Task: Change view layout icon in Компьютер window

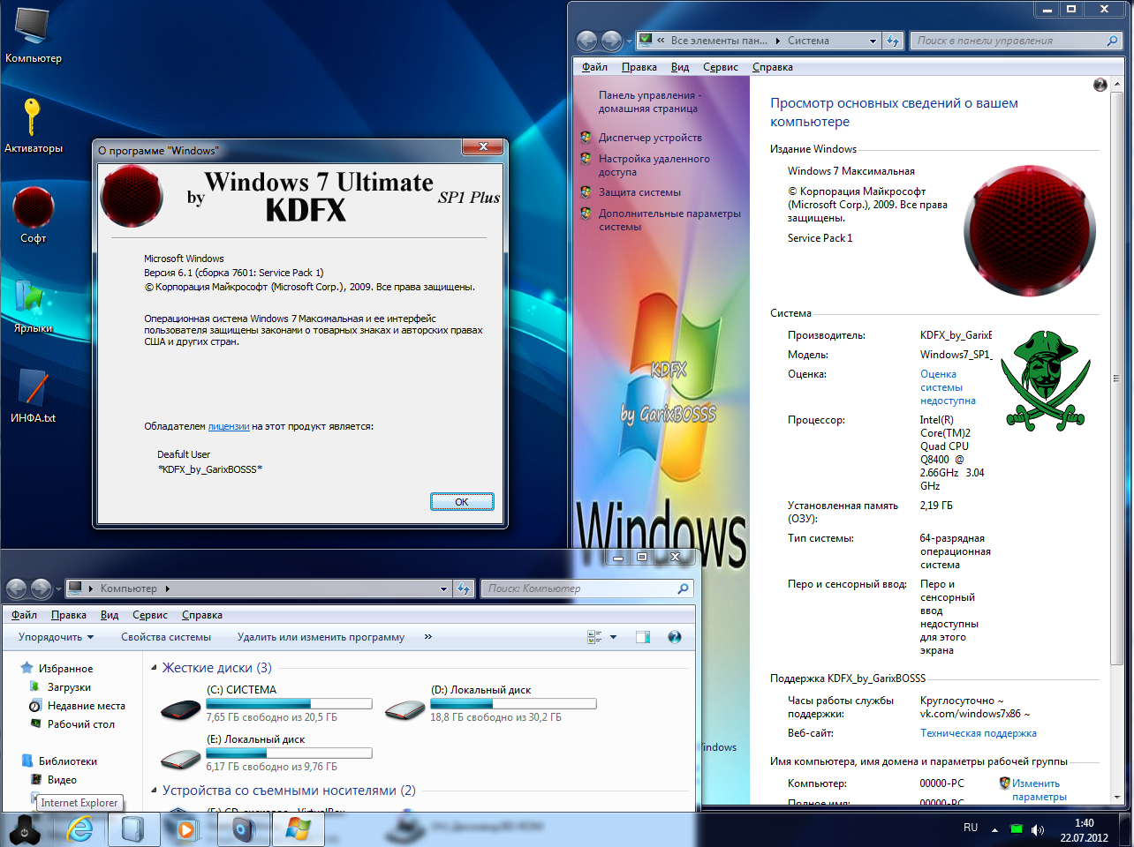Action: [x=594, y=637]
